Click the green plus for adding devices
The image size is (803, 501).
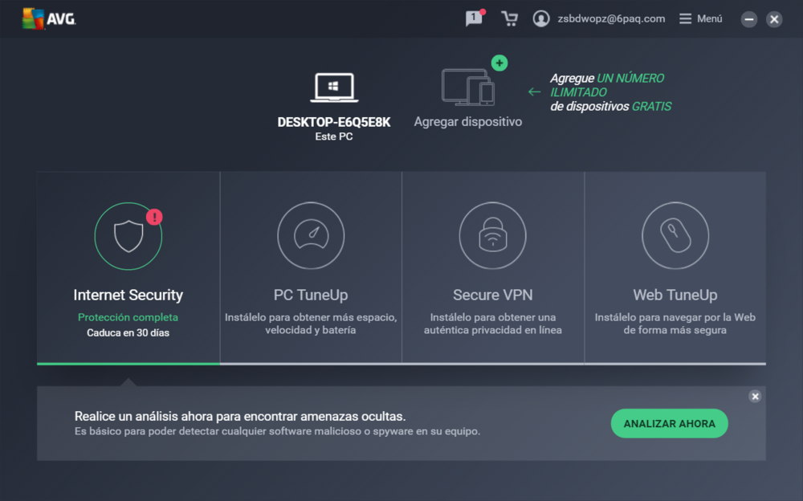click(499, 63)
